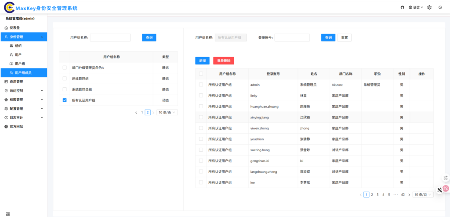Open 应用管理 in the sidebar

pos(16,82)
